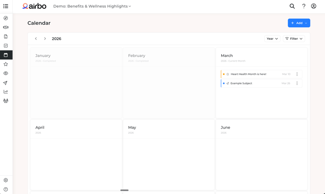Viewport: 325px width, 194px height.
Task: Open the Year view dropdown
Action: pos(272,39)
